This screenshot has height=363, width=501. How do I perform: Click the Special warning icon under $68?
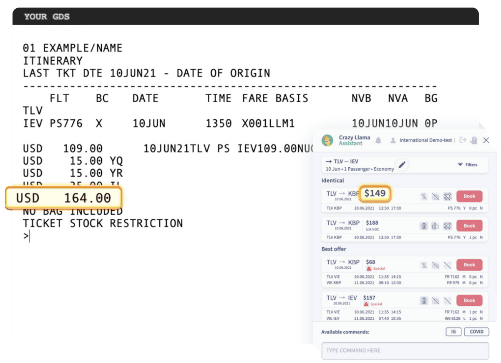pyautogui.click(x=369, y=268)
